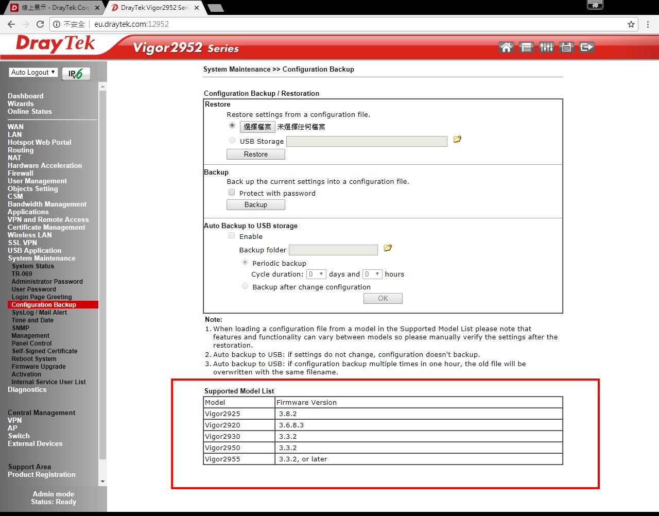
Task: Open the cycle duration hours dropdown
Action: (x=372, y=274)
